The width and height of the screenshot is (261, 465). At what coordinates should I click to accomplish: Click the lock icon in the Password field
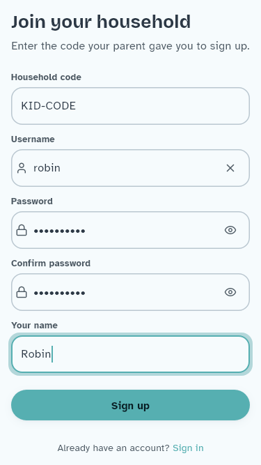coord(22,230)
